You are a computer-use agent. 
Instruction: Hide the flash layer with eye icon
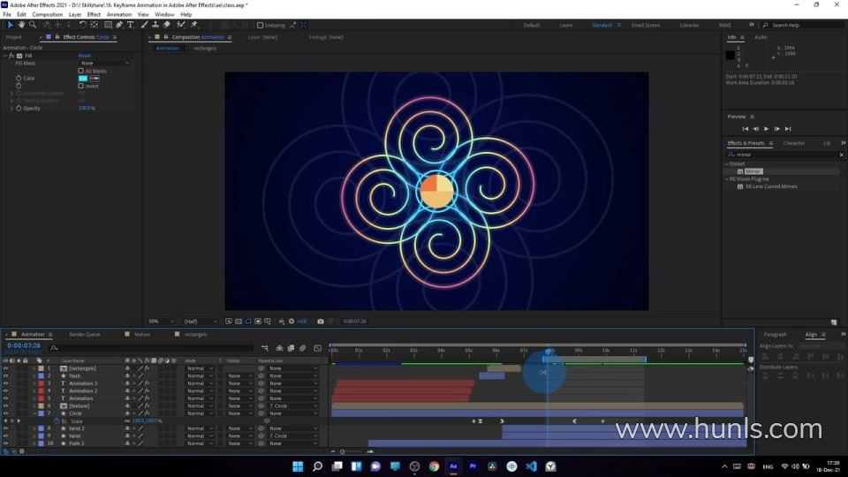click(5, 376)
